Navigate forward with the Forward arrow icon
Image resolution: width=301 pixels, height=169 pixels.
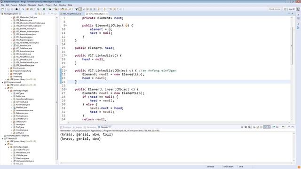[x=120, y=9]
